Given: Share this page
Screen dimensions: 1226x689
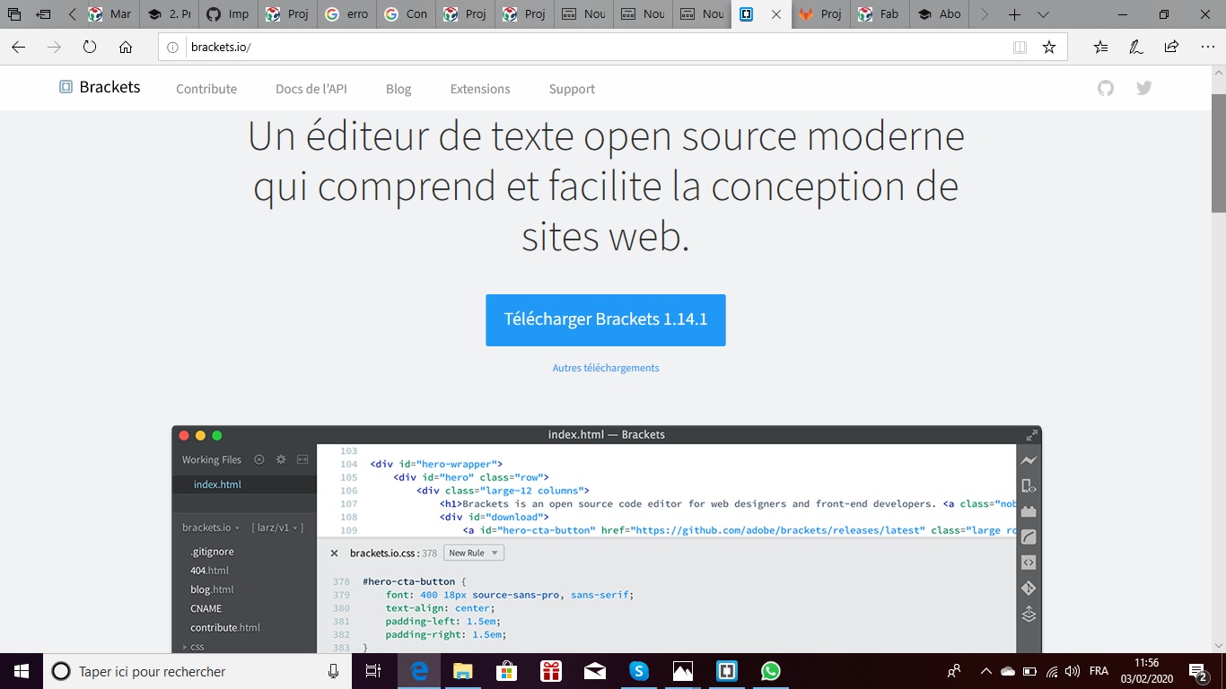Looking at the screenshot, I should 1171,48.
